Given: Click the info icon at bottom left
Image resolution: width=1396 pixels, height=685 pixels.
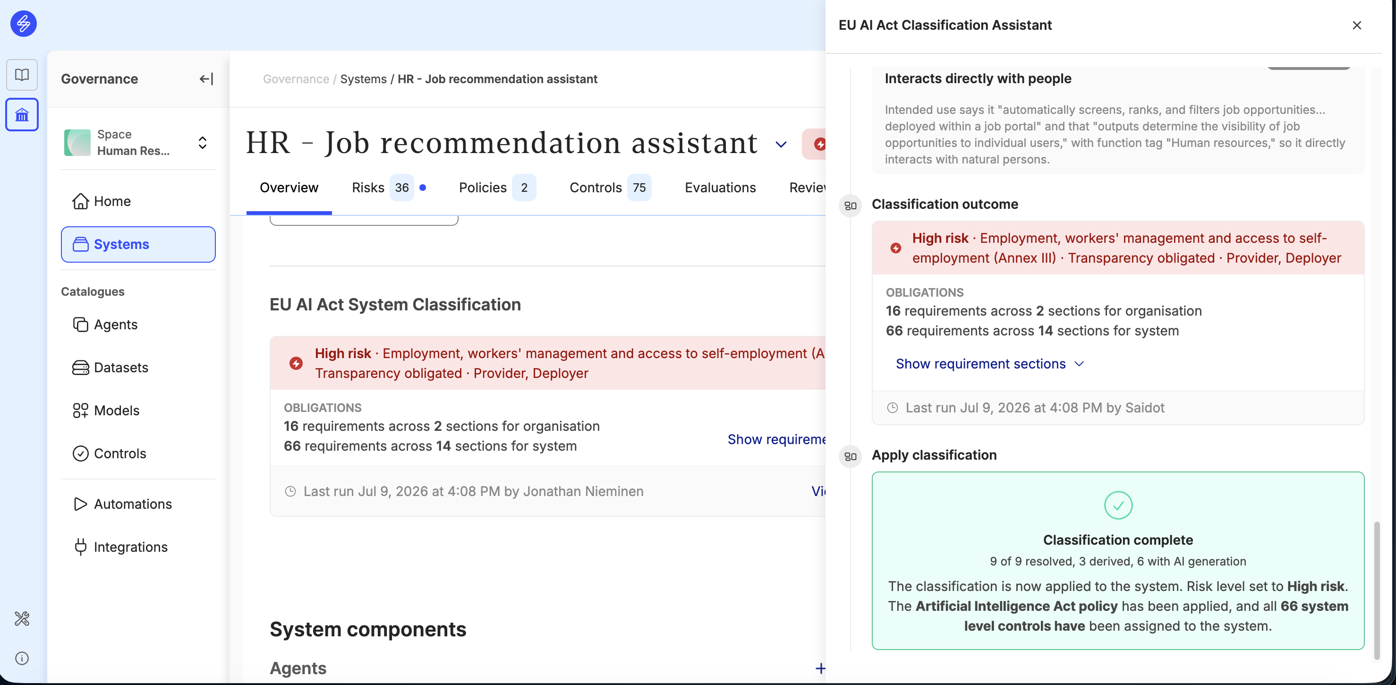Looking at the screenshot, I should (22, 659).
